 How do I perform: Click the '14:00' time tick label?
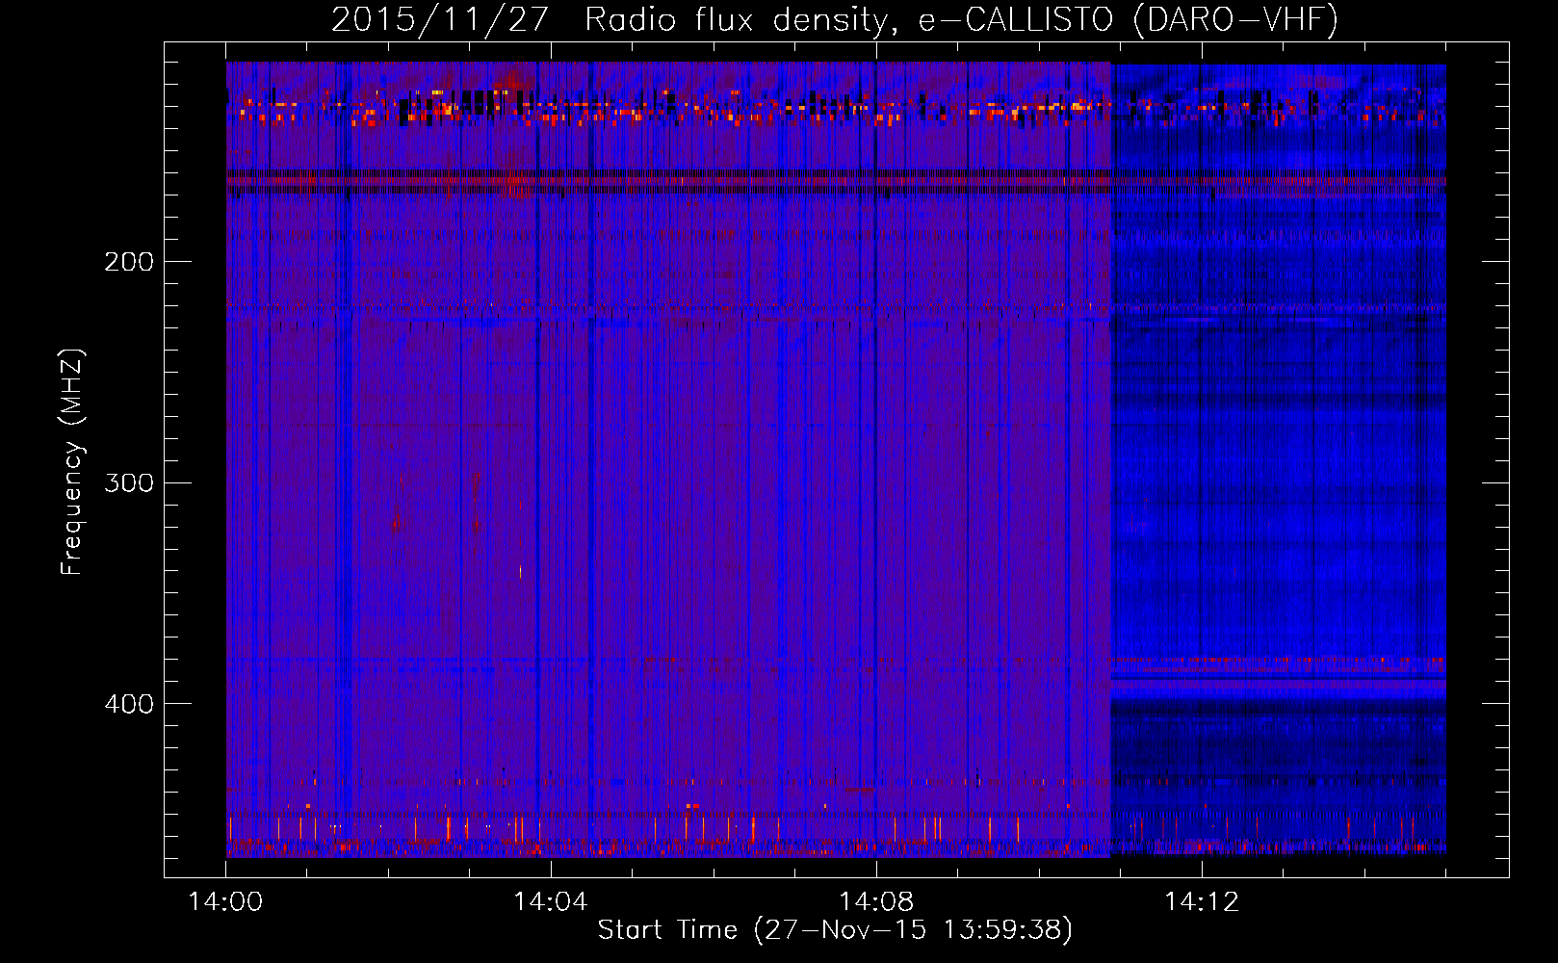point(225,902)
